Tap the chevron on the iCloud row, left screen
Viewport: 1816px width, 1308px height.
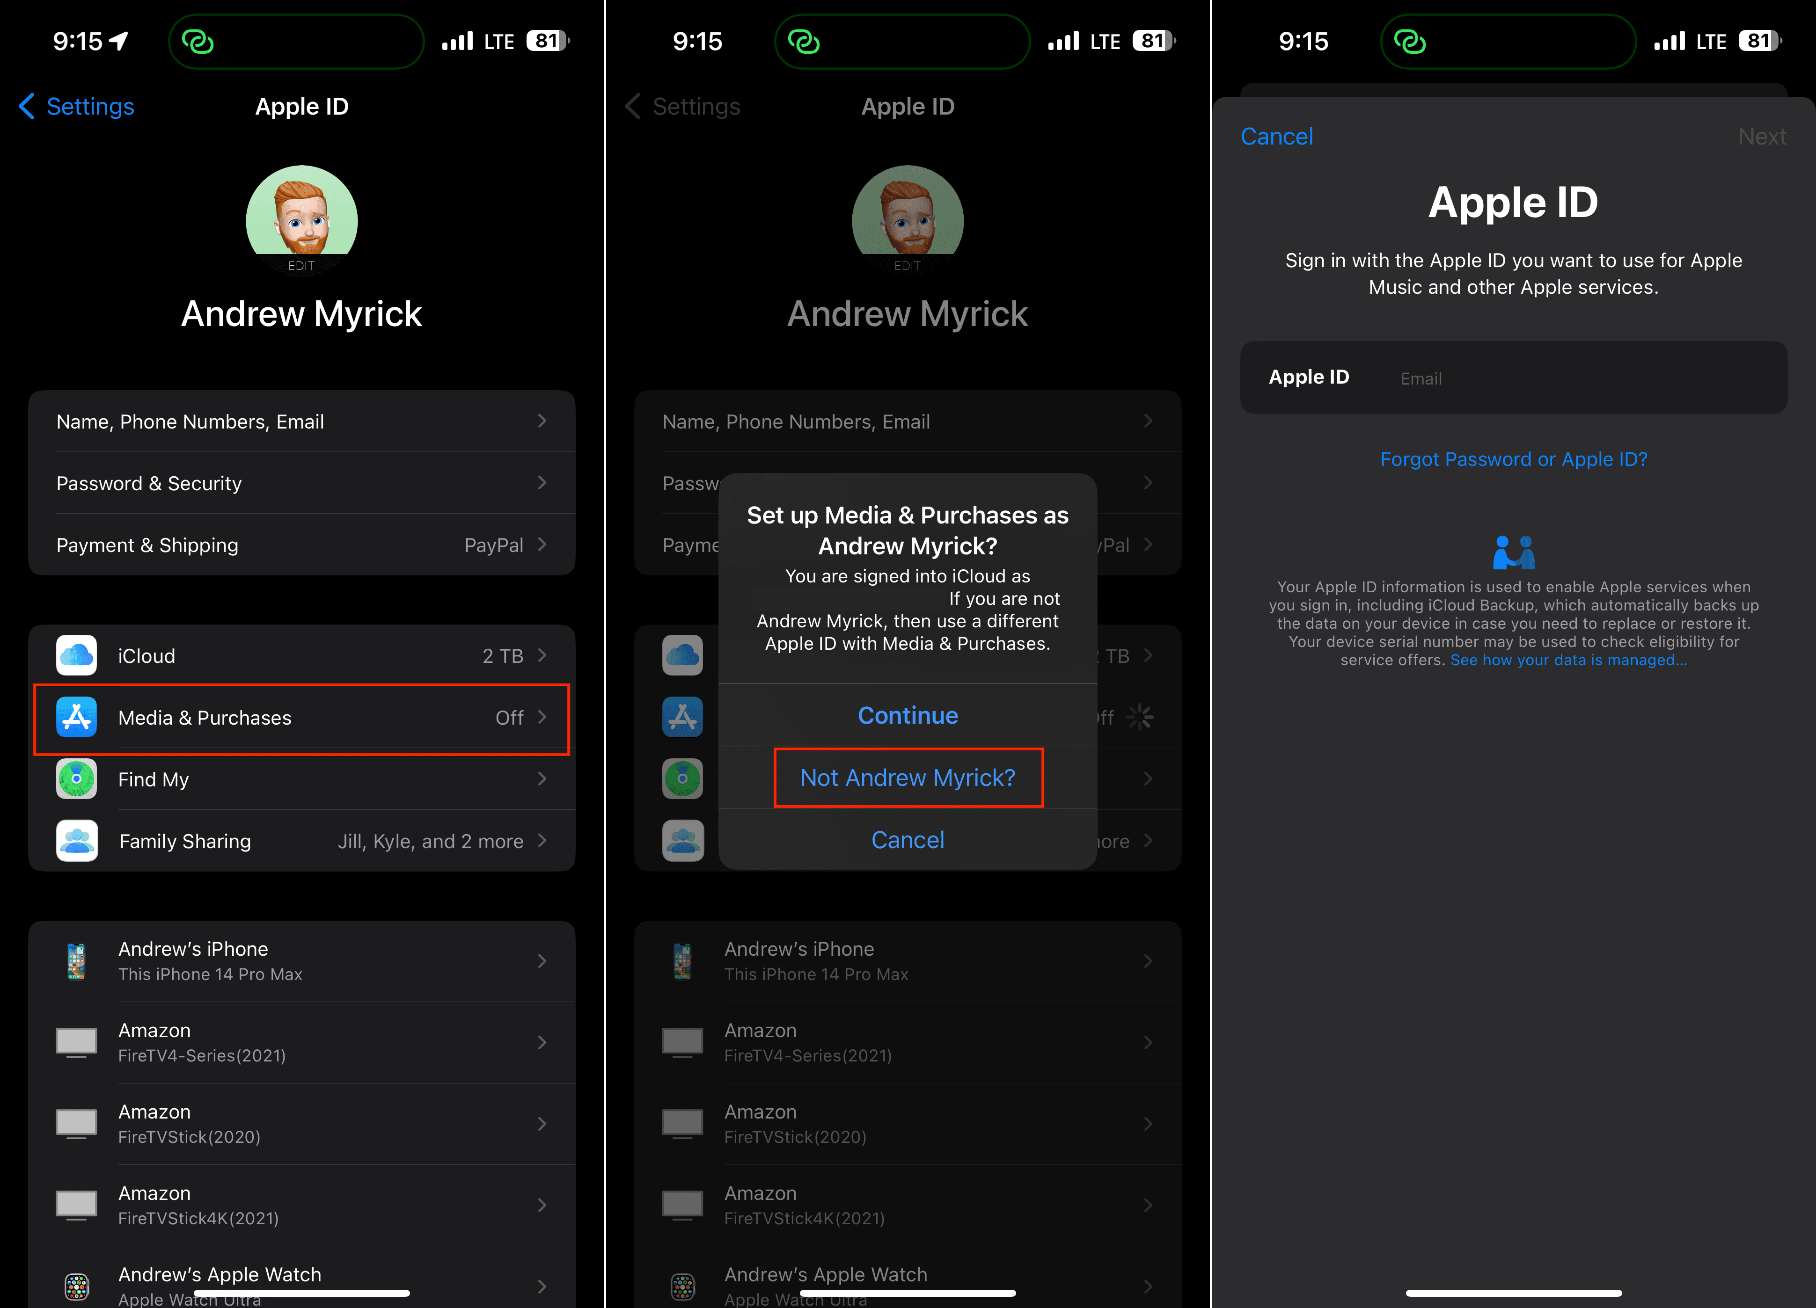pyautogui.click(x=542, y=655)
